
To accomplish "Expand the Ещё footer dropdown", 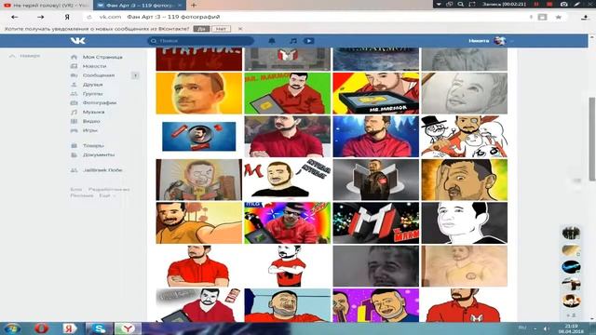I will (107, 195).
